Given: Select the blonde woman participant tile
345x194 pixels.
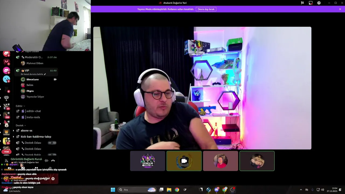Looking at the screenshot, I should [x=257, y=161].
